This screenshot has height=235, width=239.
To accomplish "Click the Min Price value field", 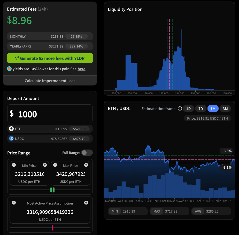I will coord(29,174).
